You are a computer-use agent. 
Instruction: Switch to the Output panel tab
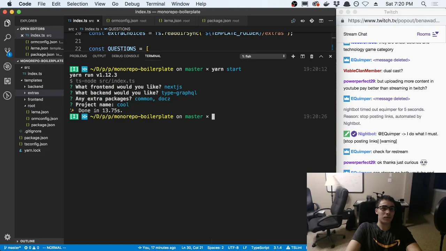(x=99, y=56)
